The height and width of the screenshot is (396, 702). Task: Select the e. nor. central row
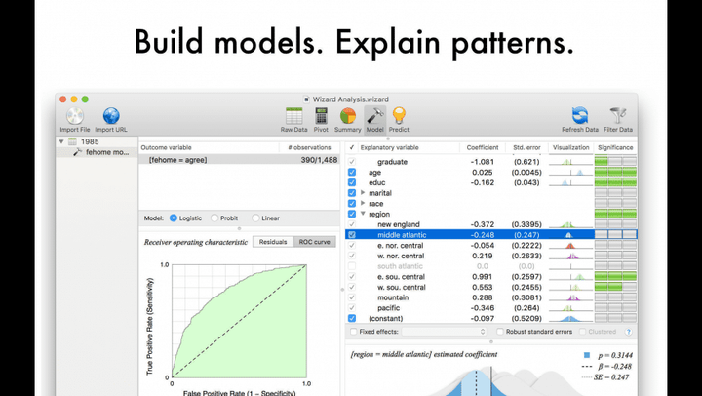pos(491,246)
